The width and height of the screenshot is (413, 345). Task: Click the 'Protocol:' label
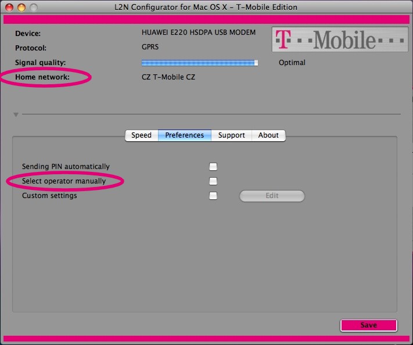pyautogui.click(x=31, y=48)
